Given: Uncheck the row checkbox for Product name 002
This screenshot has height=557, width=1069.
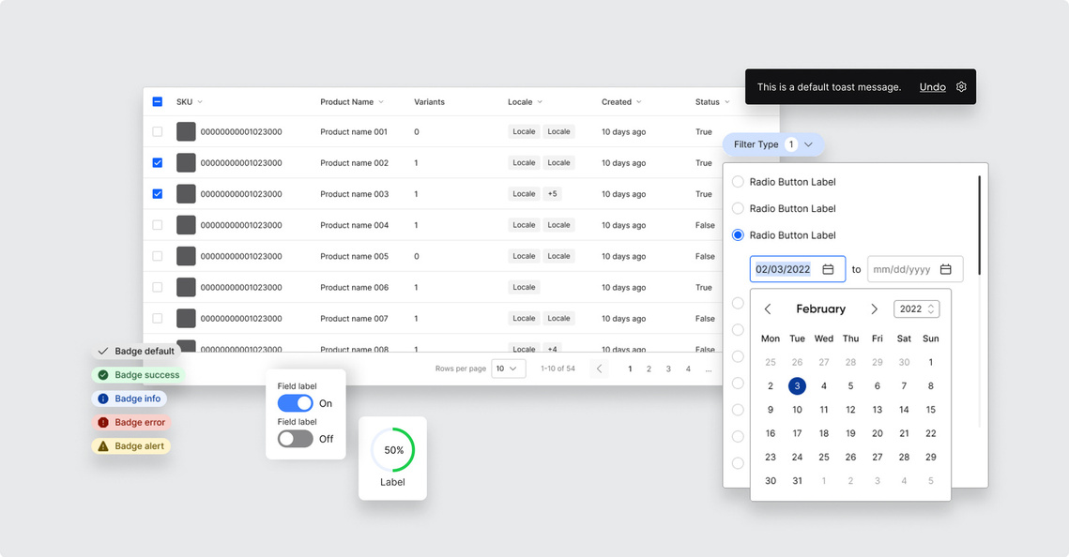Looking at the screenshot, I should tap(158, 163).
